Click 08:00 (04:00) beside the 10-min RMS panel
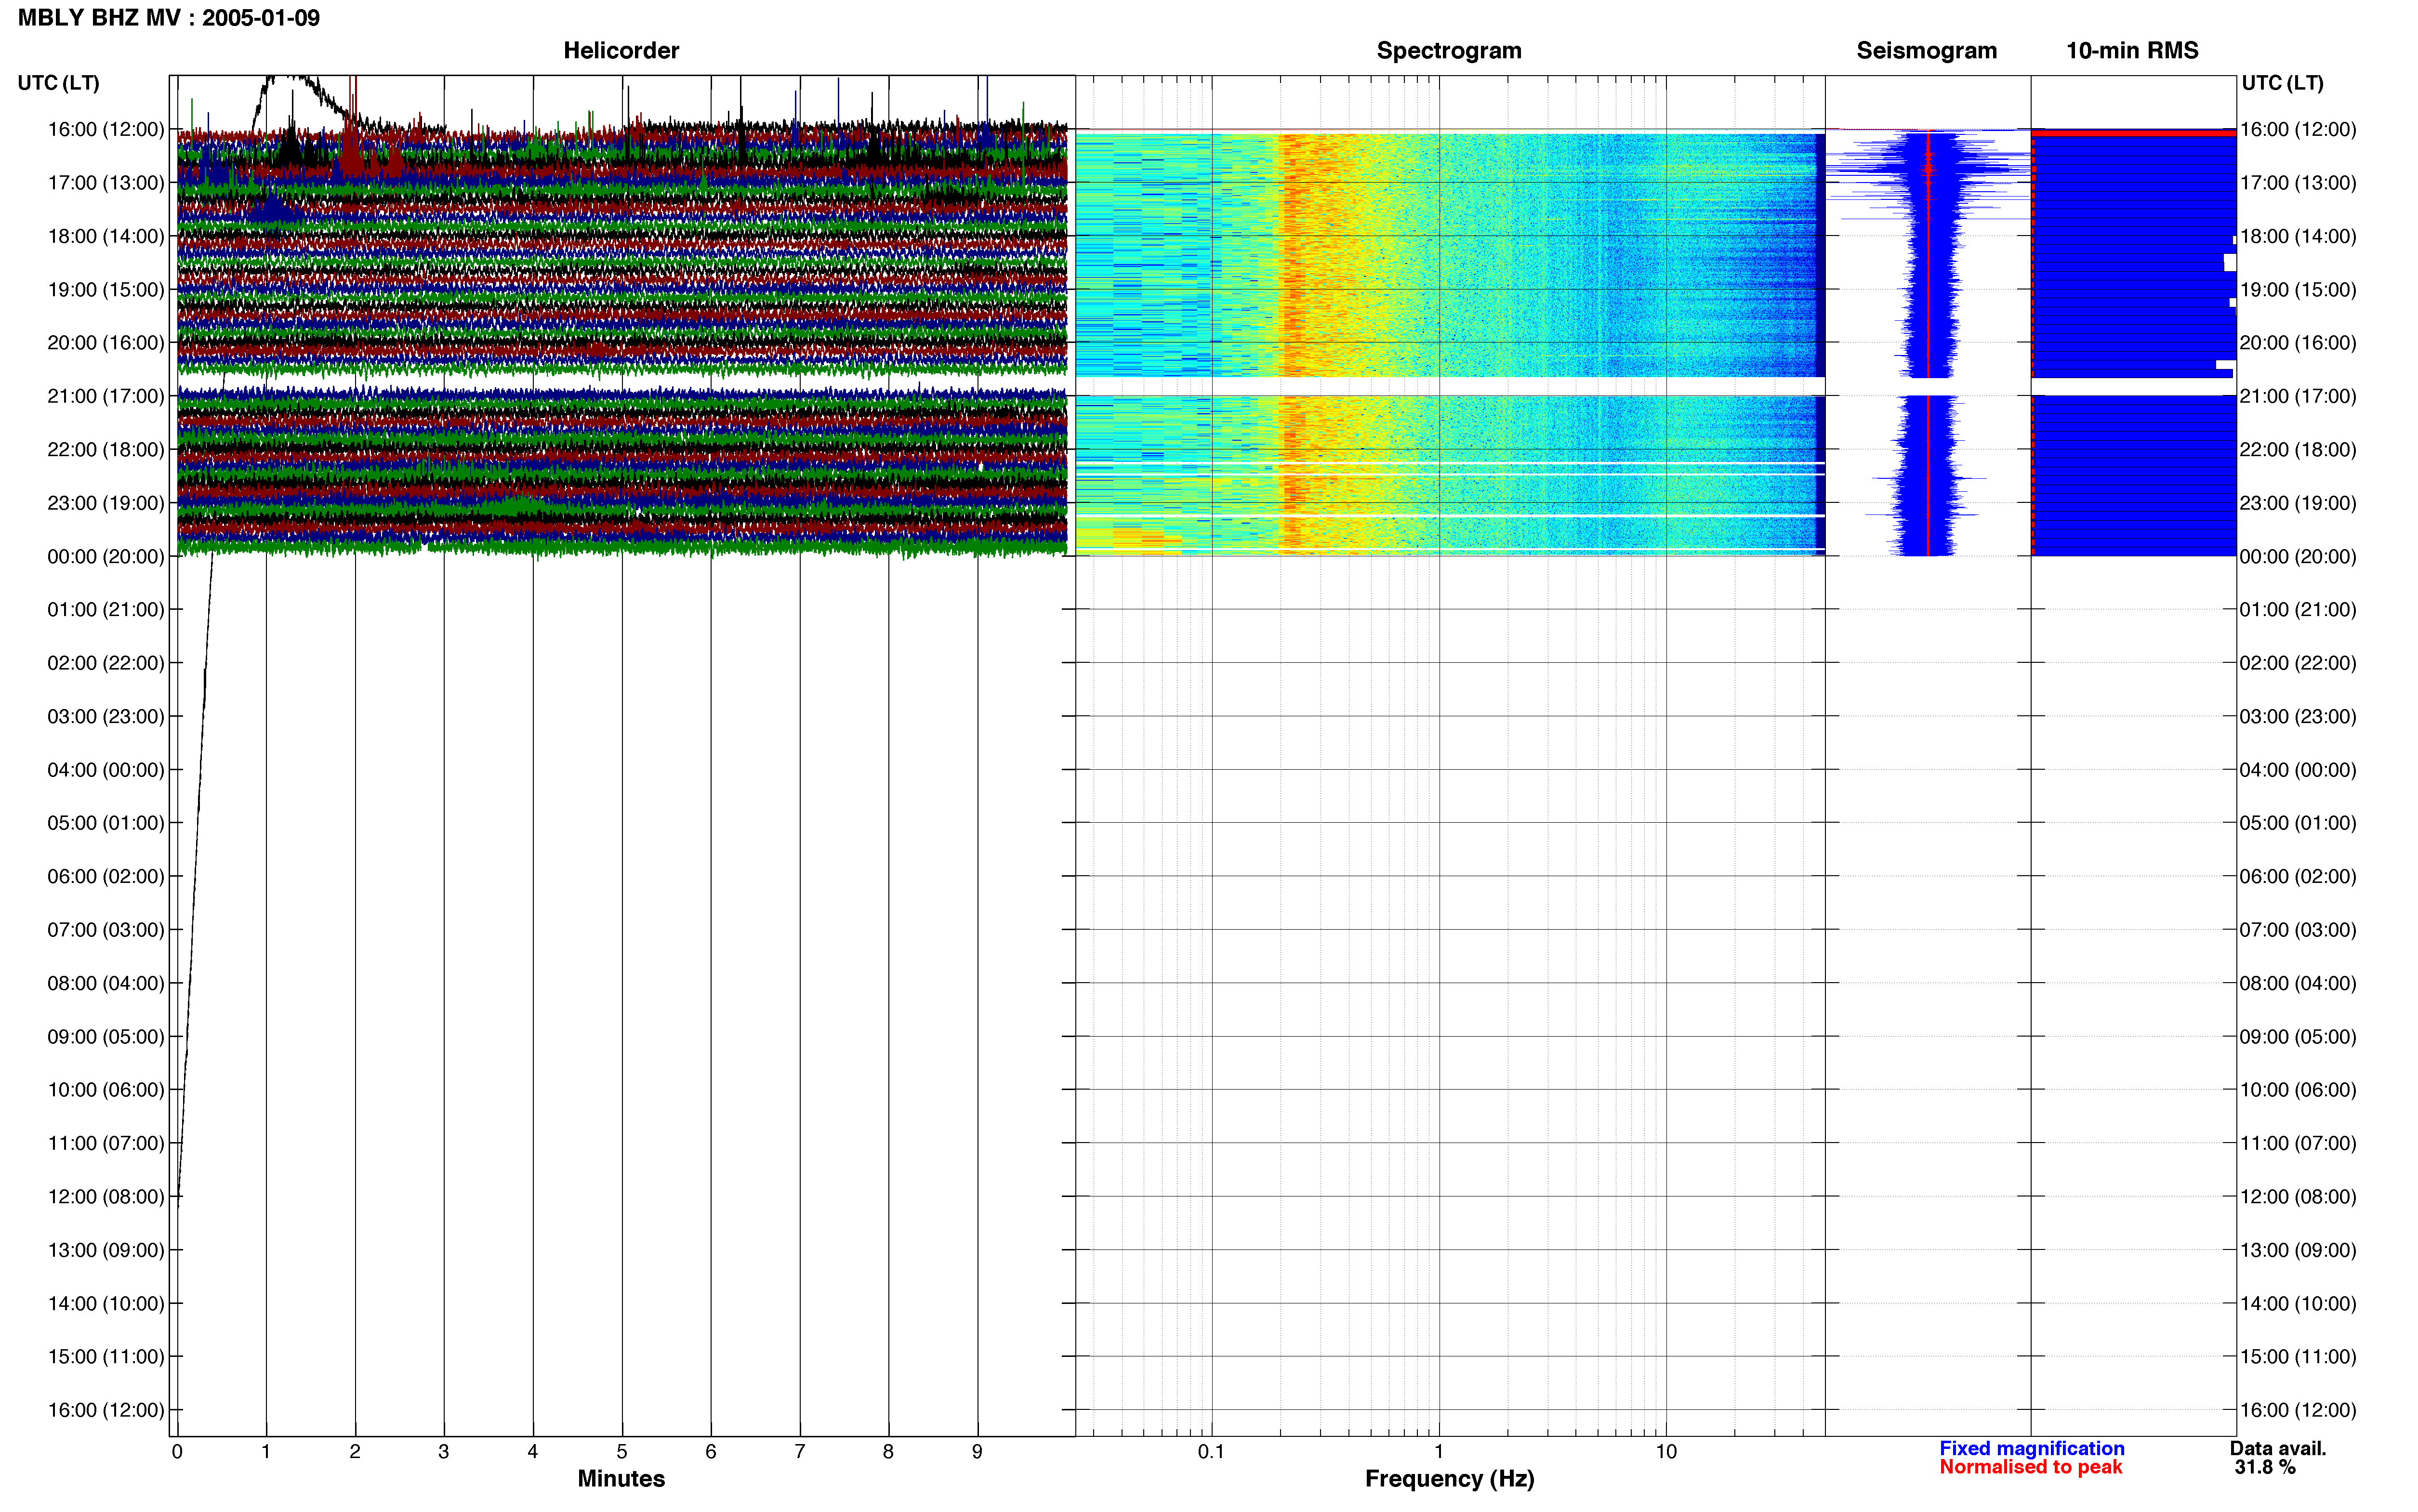This screenshot has height=1512, width=2418. pos(2298,983)
